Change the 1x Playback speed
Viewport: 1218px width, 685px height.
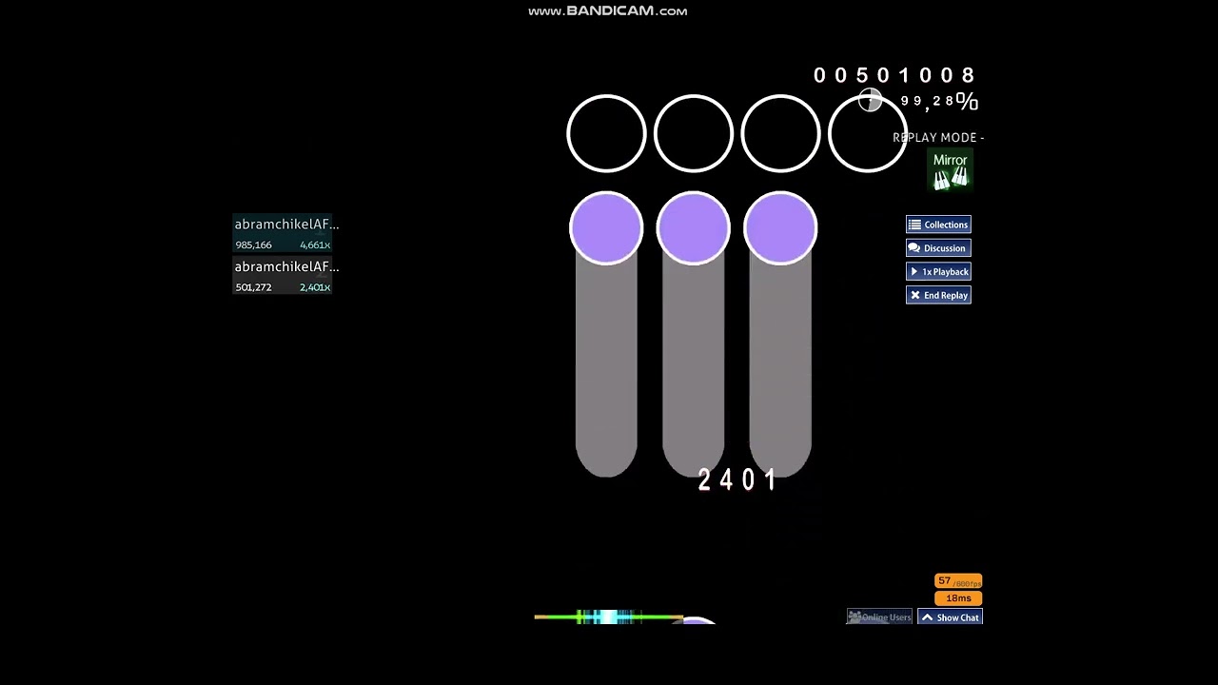pos(938,272)
